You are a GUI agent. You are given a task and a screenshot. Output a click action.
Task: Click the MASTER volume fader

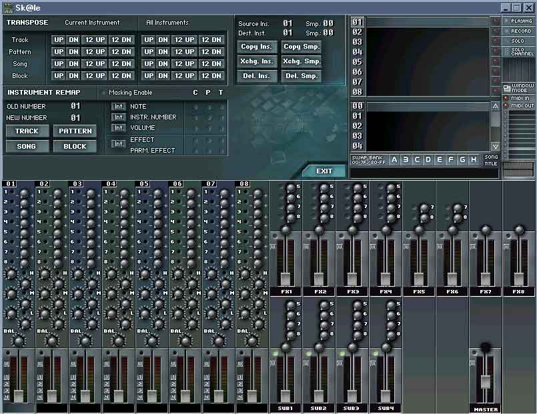point(486,382)
